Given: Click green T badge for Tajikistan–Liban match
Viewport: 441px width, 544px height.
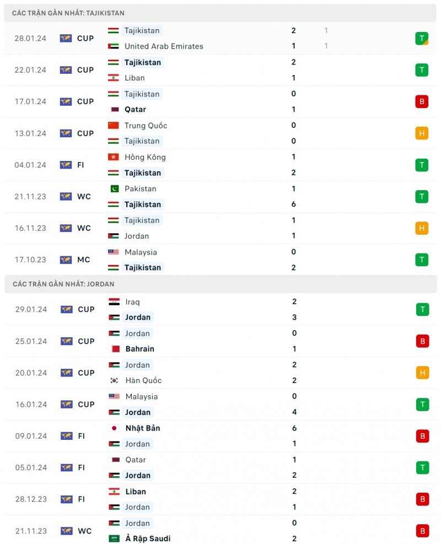Looking at the screenshot, I should coord(422,70).
